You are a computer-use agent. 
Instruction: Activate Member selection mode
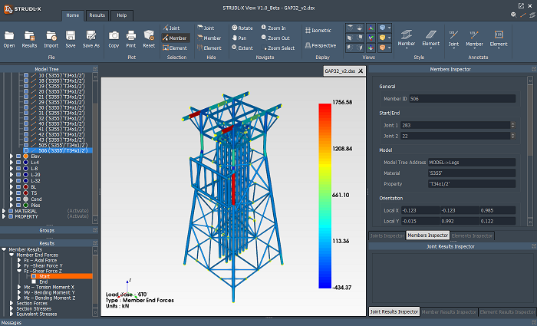[175, 38]
